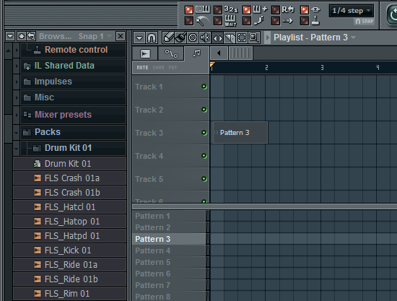Click the grip icon on the Pattern 3 clip

point(216,133)
